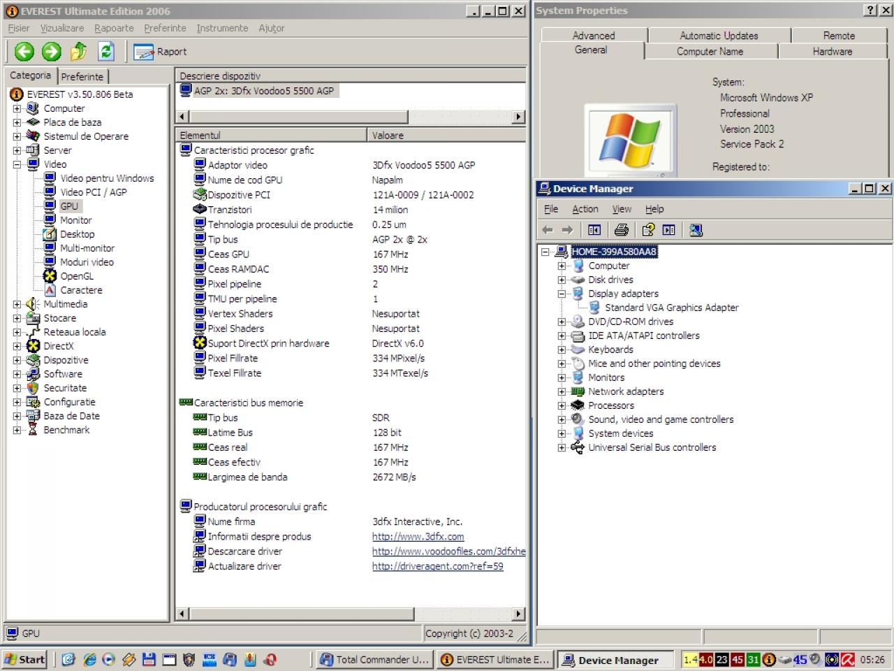Image resolution: width=894 pixels, height=671 pixels.
Task: Expand Placa de baza in EVEREST tree
Action: tap(17, 122)
